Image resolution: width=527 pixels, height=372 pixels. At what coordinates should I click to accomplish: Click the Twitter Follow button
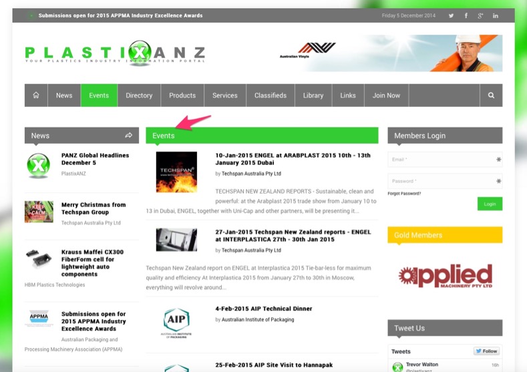pyautogui.click(x=486, y=351)
